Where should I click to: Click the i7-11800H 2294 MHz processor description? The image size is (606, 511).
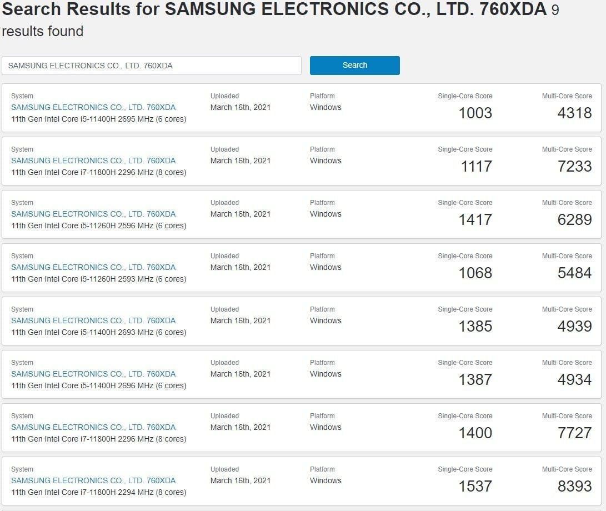(x=99, y=492)
